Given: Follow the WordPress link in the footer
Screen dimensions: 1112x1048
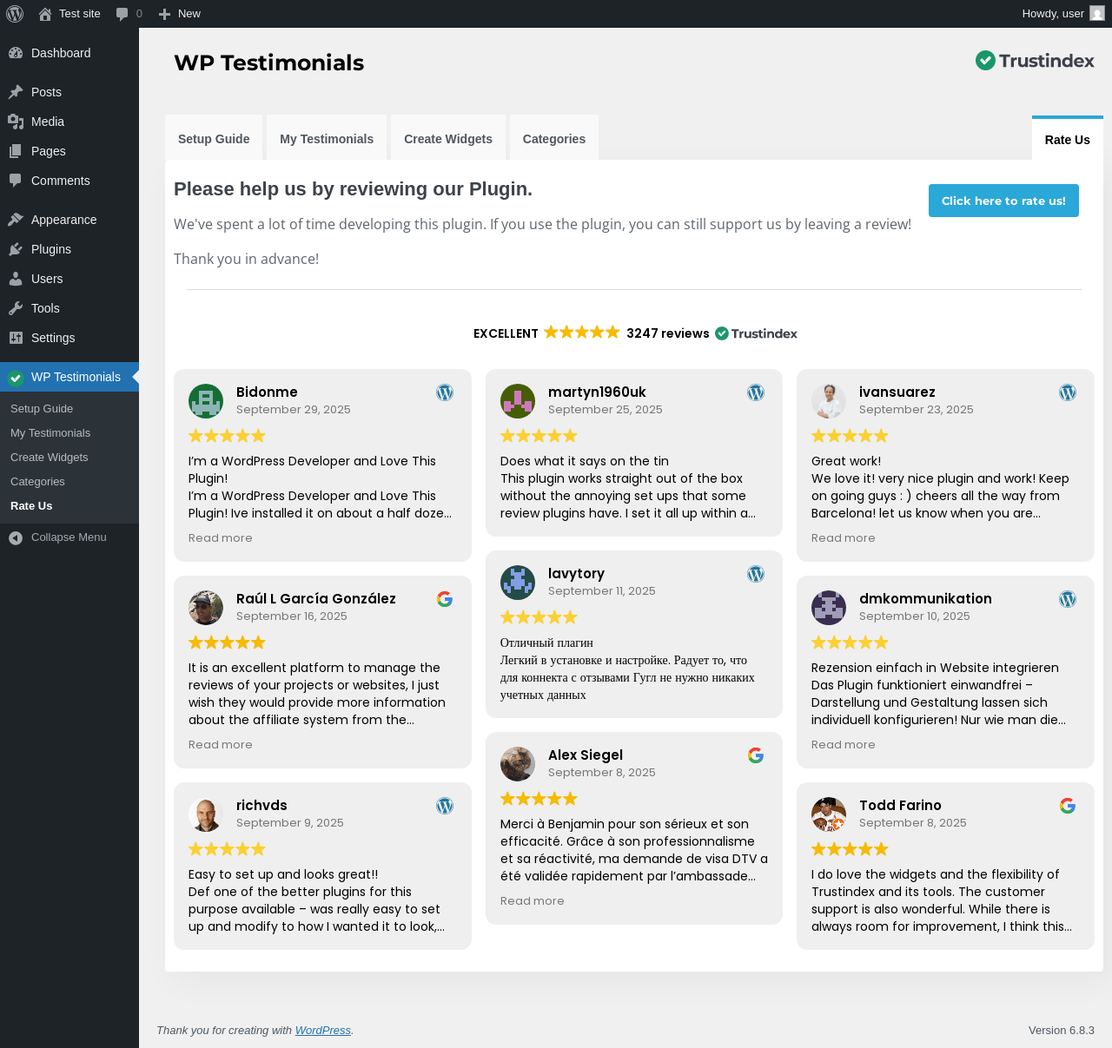Looking at the screenshot, I should [x=323, y=1031].
